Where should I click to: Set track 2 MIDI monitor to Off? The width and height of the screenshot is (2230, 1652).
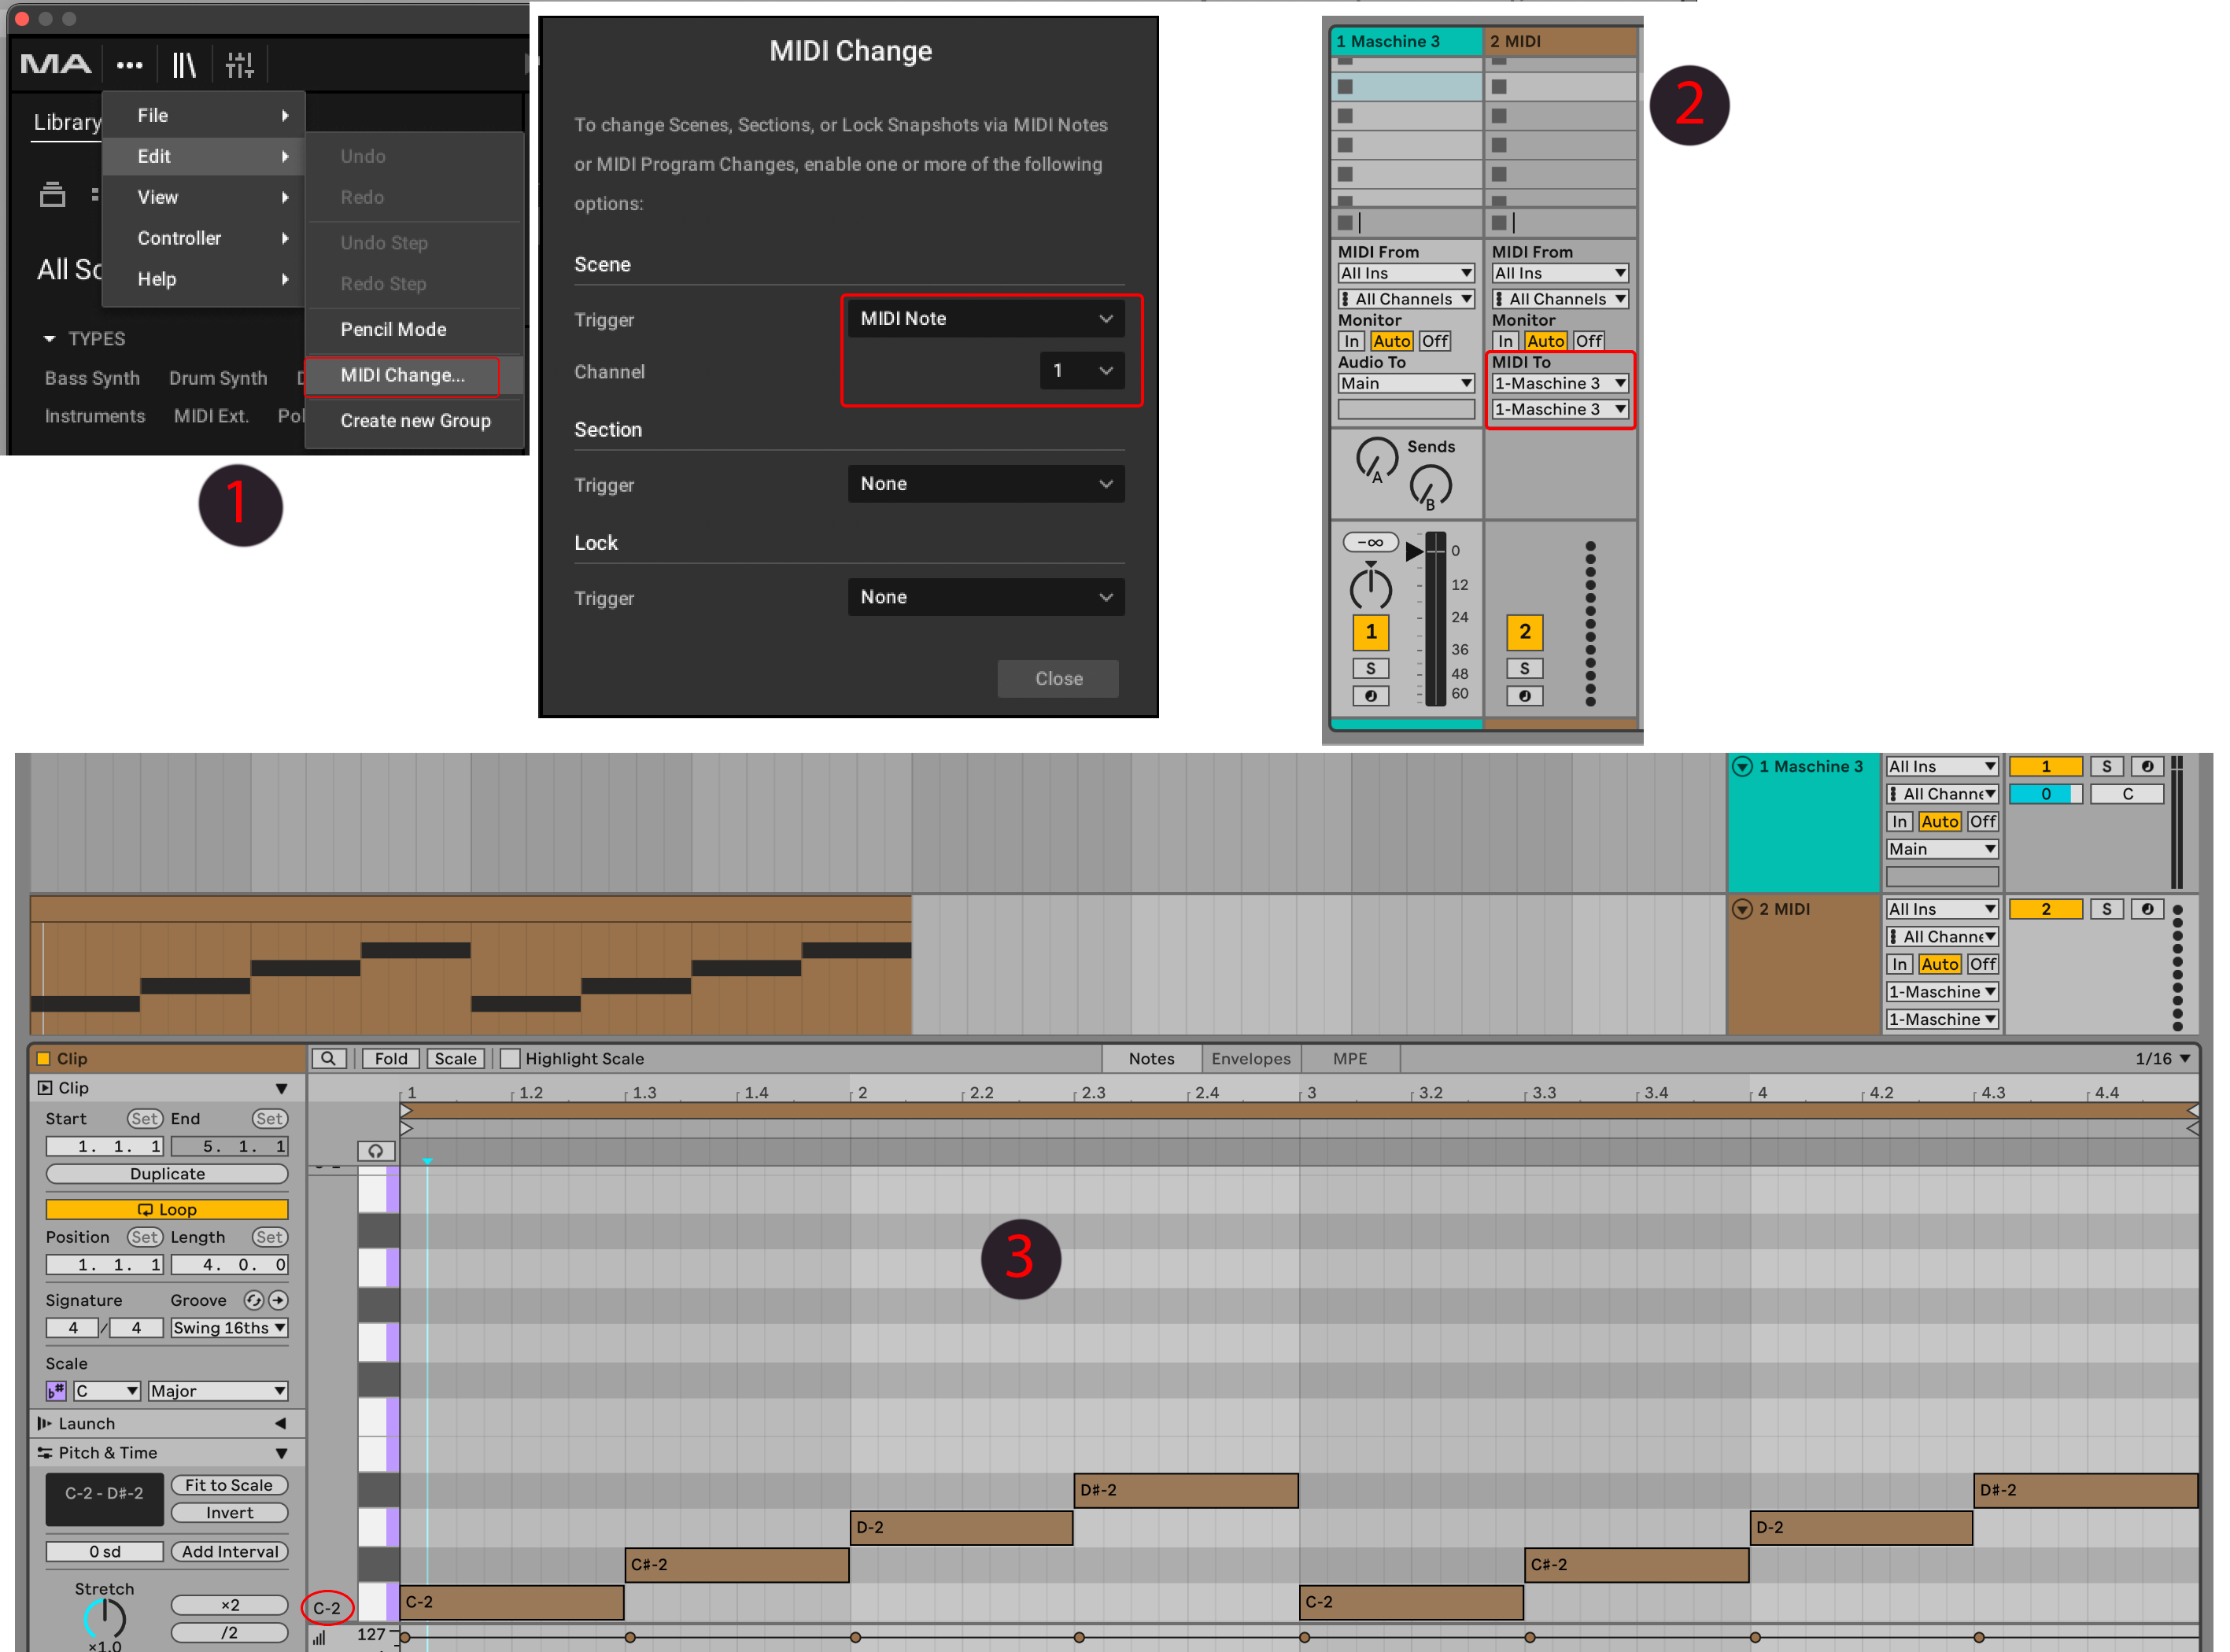tap(1588, 341)
